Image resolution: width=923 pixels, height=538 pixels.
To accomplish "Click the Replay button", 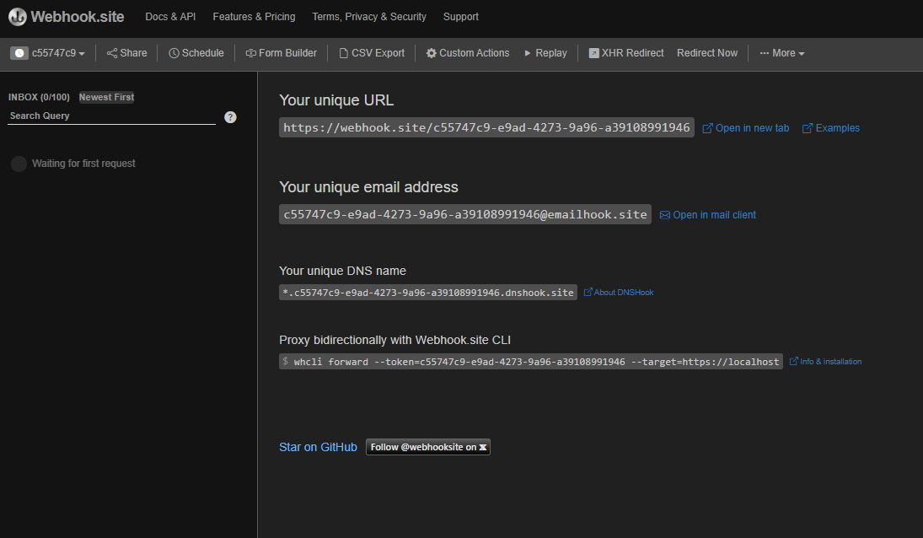I will point(545,53).
